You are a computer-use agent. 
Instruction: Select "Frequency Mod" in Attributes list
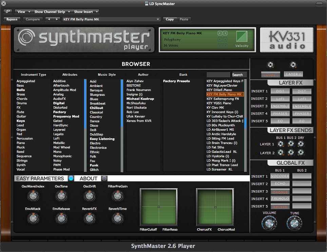coord(66,116)
